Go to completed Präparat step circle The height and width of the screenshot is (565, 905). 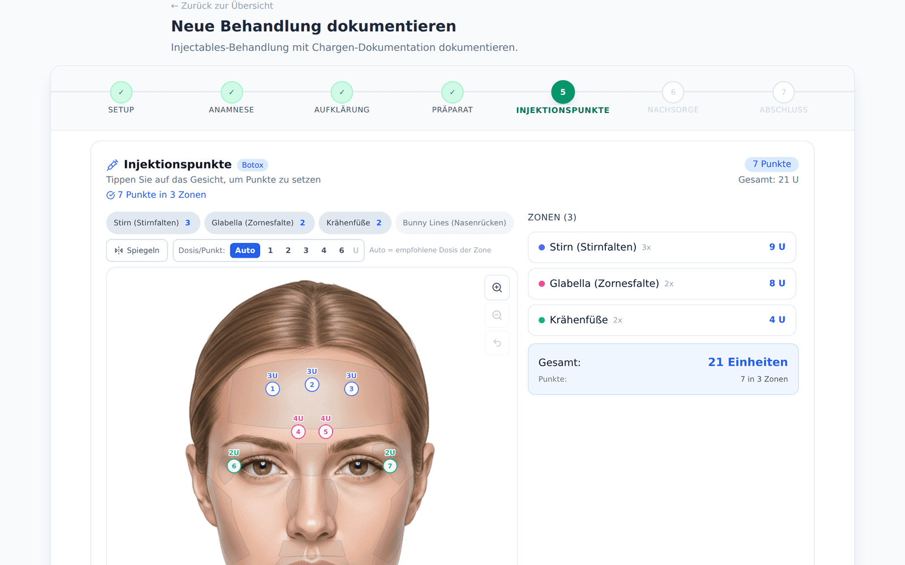(x=452, y=92)
